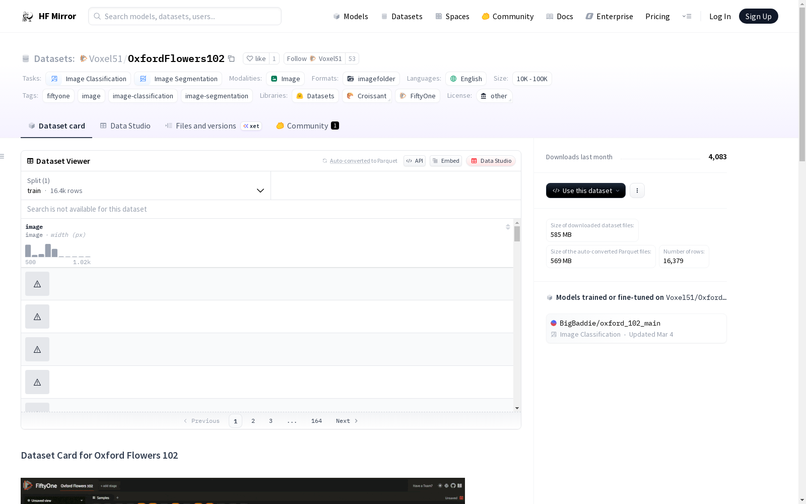Copy dataset name with the copy icon

(231, 58)
